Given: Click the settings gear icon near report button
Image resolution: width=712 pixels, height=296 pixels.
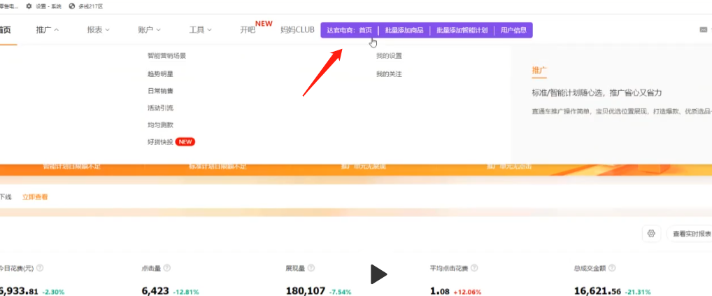Looking at the screenshot, I should (x=651, y=234).
